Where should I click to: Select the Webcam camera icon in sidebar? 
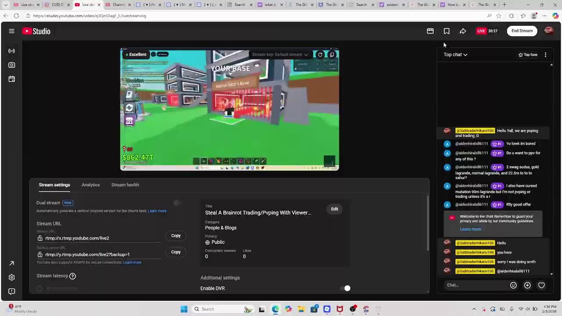point(12,65)
